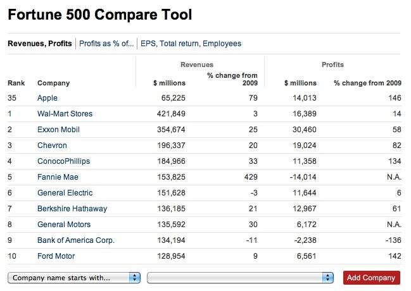Image resolution: width=411 pixels, height=291 pixels.
Task: Open the General Motors link
Action: (64, 225)
